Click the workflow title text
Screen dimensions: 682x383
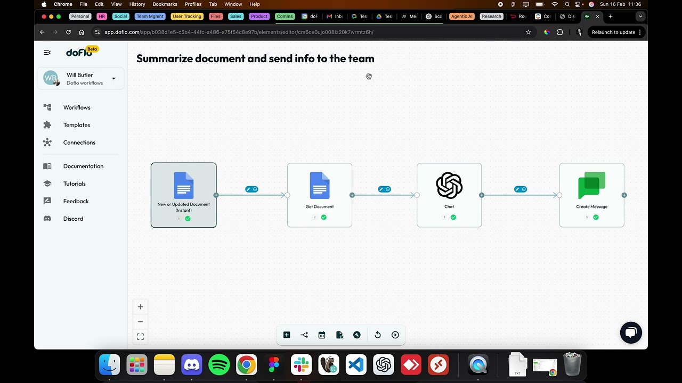click(x=255, y=59)
